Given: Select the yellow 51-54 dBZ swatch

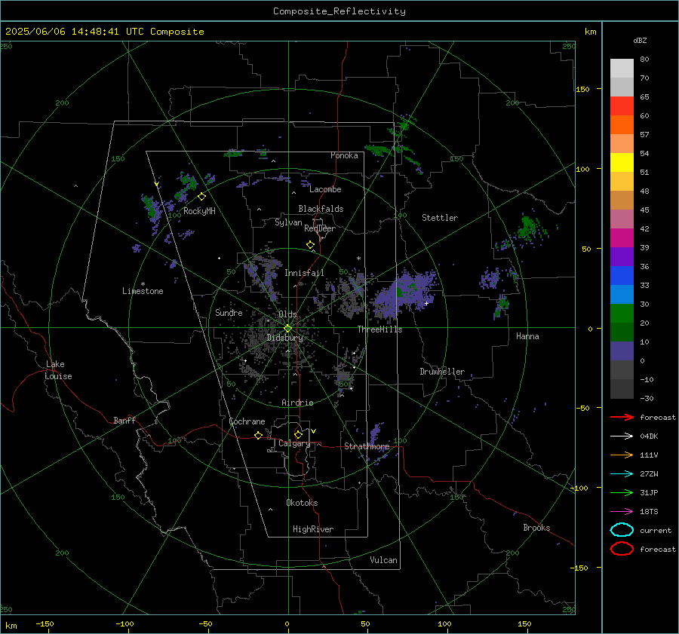Looking at the screenshot, I should pyautogui.click(x=622, y=162).
